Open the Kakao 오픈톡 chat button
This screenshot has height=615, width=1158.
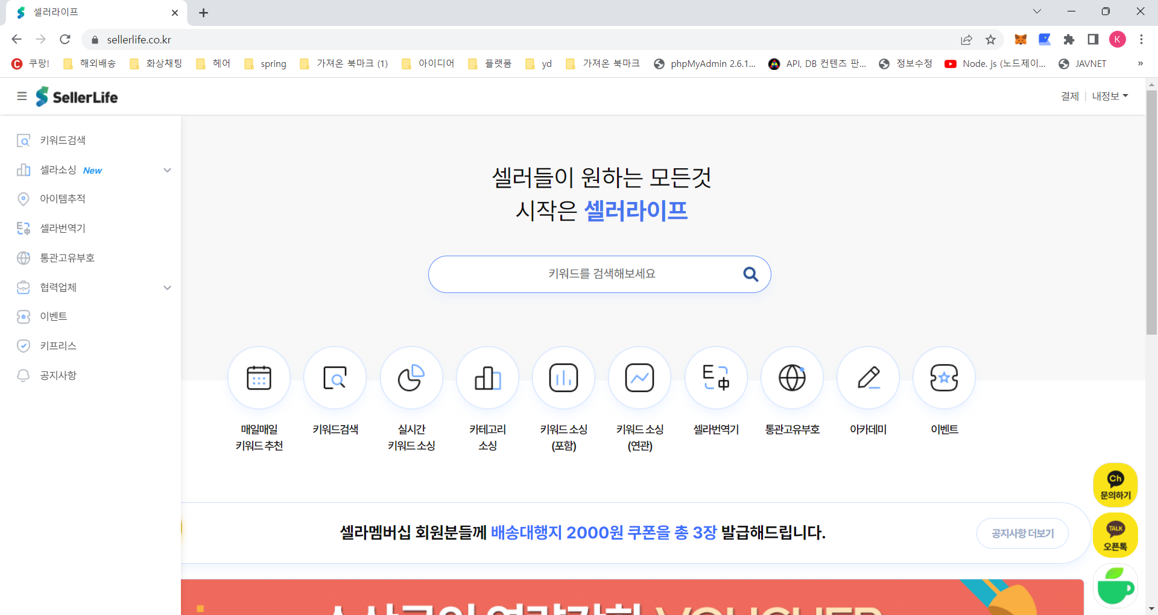1115,535
